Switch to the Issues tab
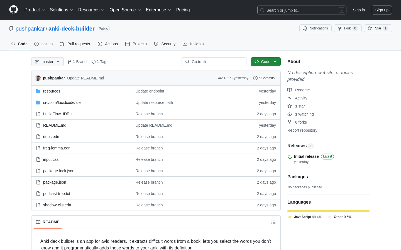The height and width of the screenshot is (250, 401). click(43, 44)
